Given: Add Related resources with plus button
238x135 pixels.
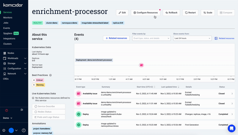Looking at the screenshot, I should [116, 38].
